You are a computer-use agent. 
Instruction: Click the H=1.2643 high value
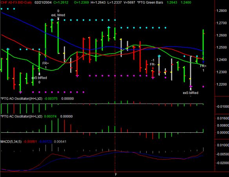98,2
